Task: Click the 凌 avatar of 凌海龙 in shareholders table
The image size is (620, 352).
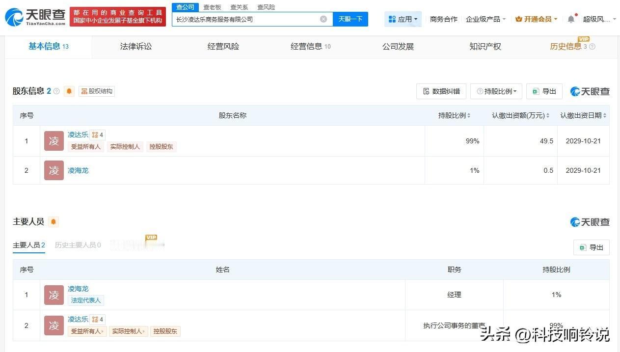Action: click(x=54, y=170)
